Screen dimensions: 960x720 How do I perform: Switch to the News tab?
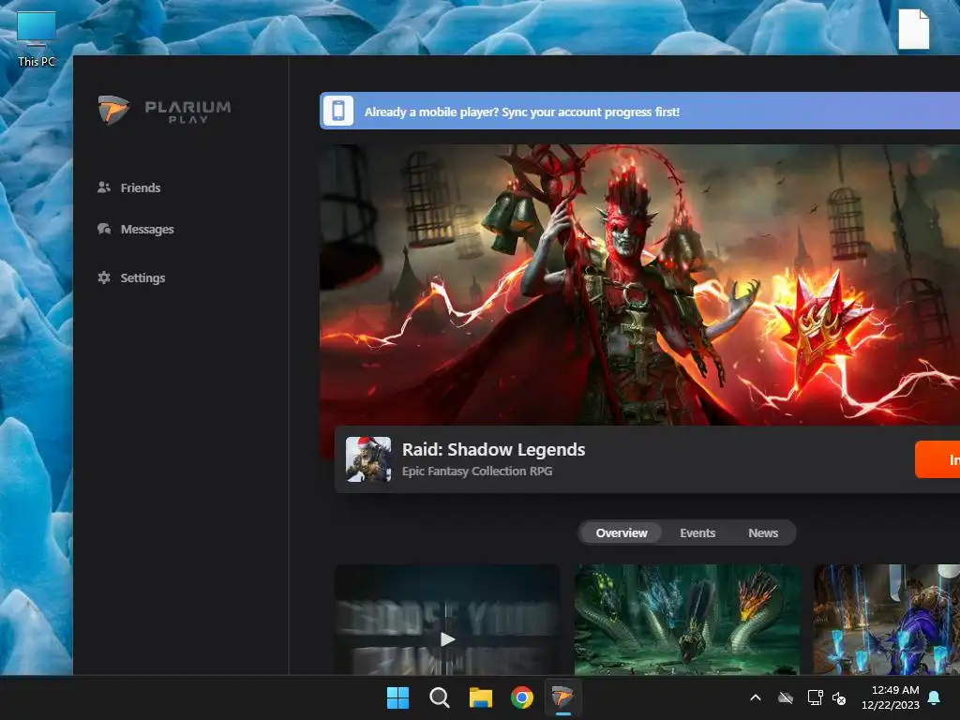pos(763,533)
